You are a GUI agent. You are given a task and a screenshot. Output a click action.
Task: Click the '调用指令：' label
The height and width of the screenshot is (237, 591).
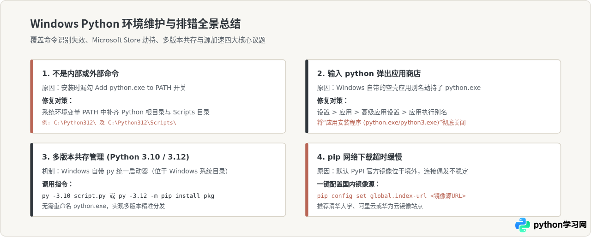tap(58, 184)
